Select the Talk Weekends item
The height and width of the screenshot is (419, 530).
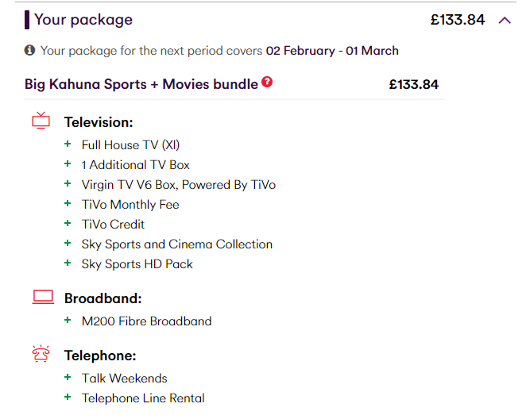(125, 379)
